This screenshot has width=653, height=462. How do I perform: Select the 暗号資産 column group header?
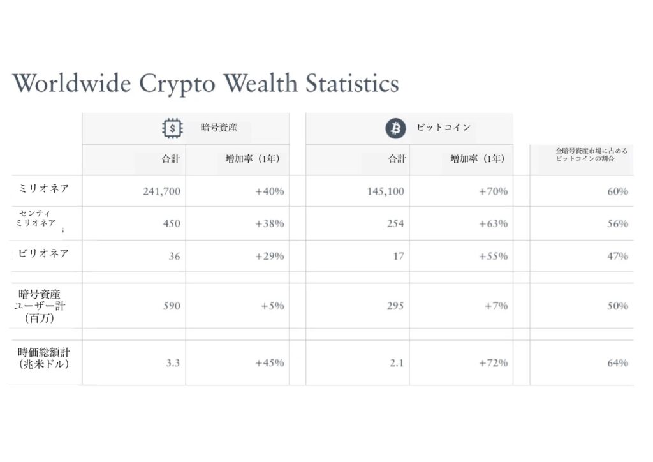click(x=219, y=128)
